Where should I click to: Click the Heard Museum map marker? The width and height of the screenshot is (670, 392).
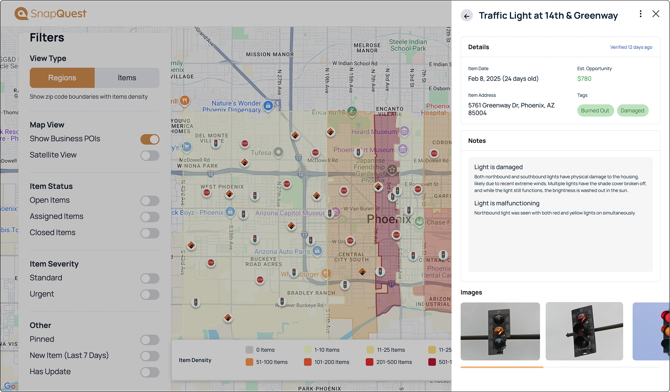(x=405, y=131)
